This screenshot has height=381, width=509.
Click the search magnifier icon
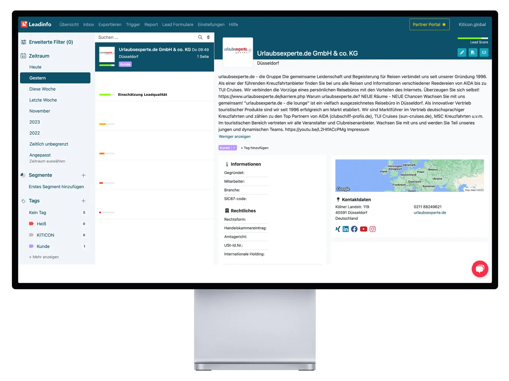coord(200,37)
